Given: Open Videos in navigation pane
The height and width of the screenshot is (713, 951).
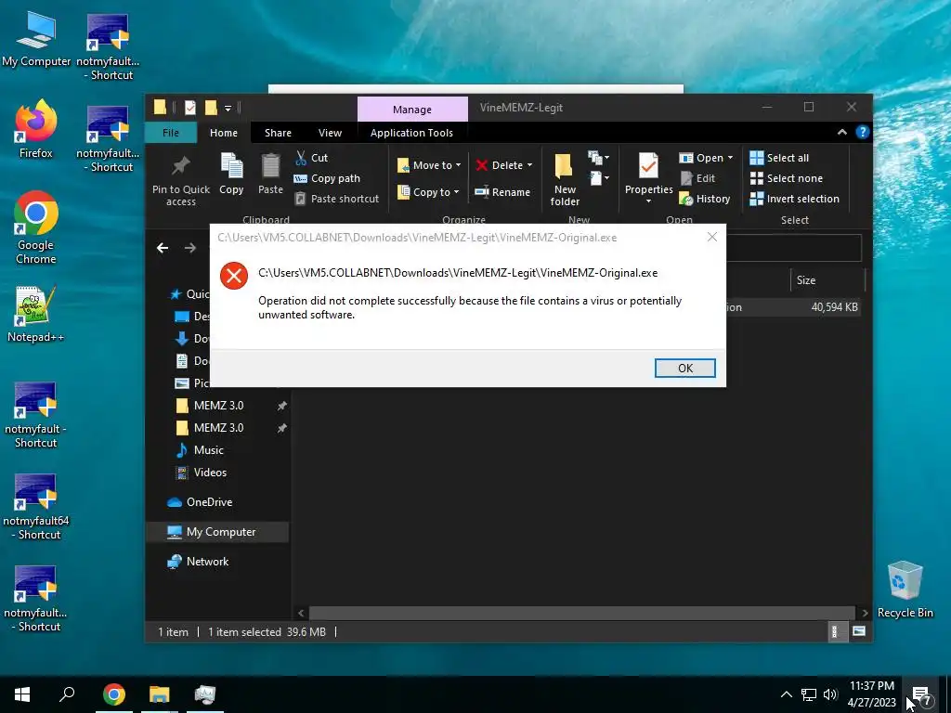Looking at the screenshot, I should (210, 473).
